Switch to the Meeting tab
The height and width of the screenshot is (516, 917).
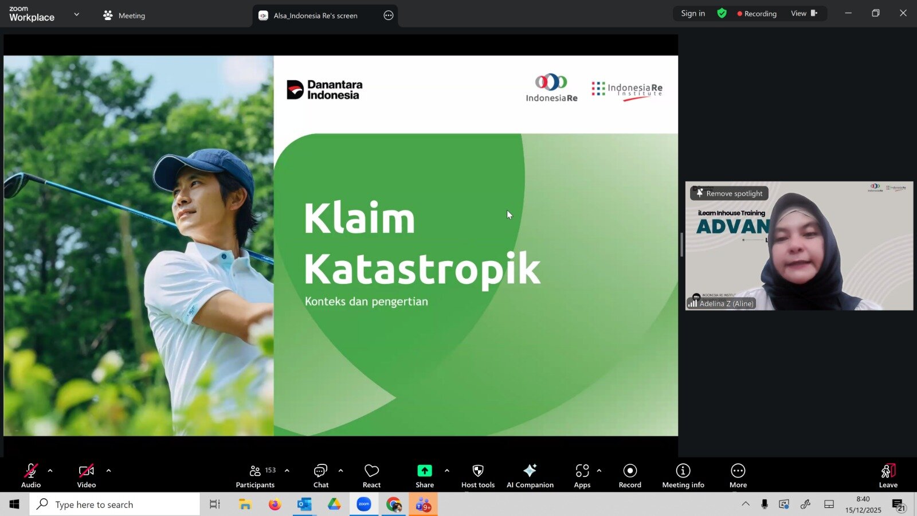click(124, 15)
